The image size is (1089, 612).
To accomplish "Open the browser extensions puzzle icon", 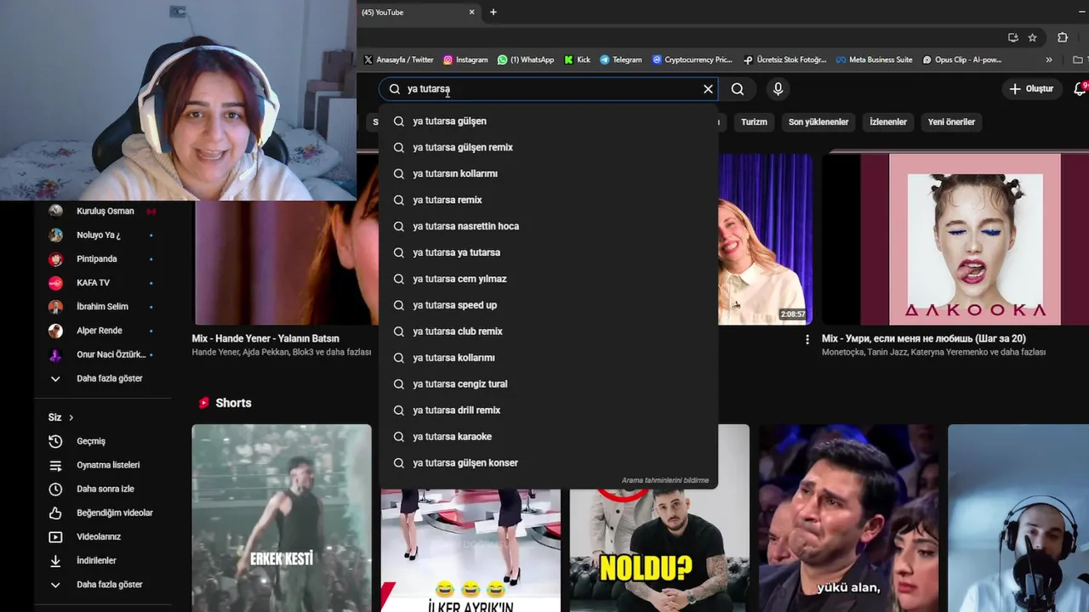I will click(x=1063, y=37).
